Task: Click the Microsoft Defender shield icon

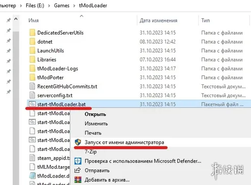Action: (78, 161)
